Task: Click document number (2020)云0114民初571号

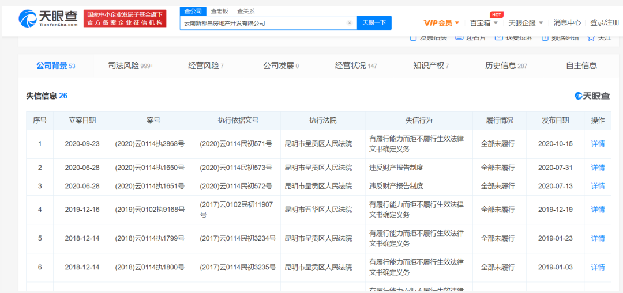Action: click(236, 144)
